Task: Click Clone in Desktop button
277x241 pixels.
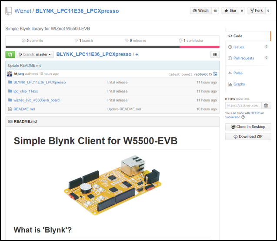Action: (x=248, y=127)
